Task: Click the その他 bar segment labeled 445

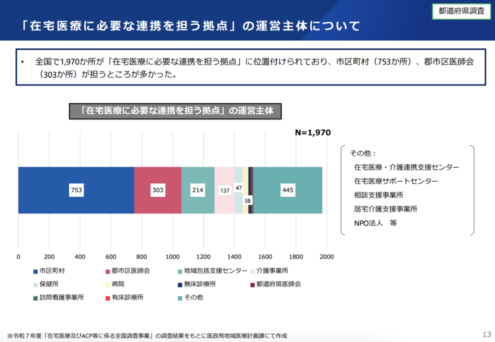Action: click(288, 190)
